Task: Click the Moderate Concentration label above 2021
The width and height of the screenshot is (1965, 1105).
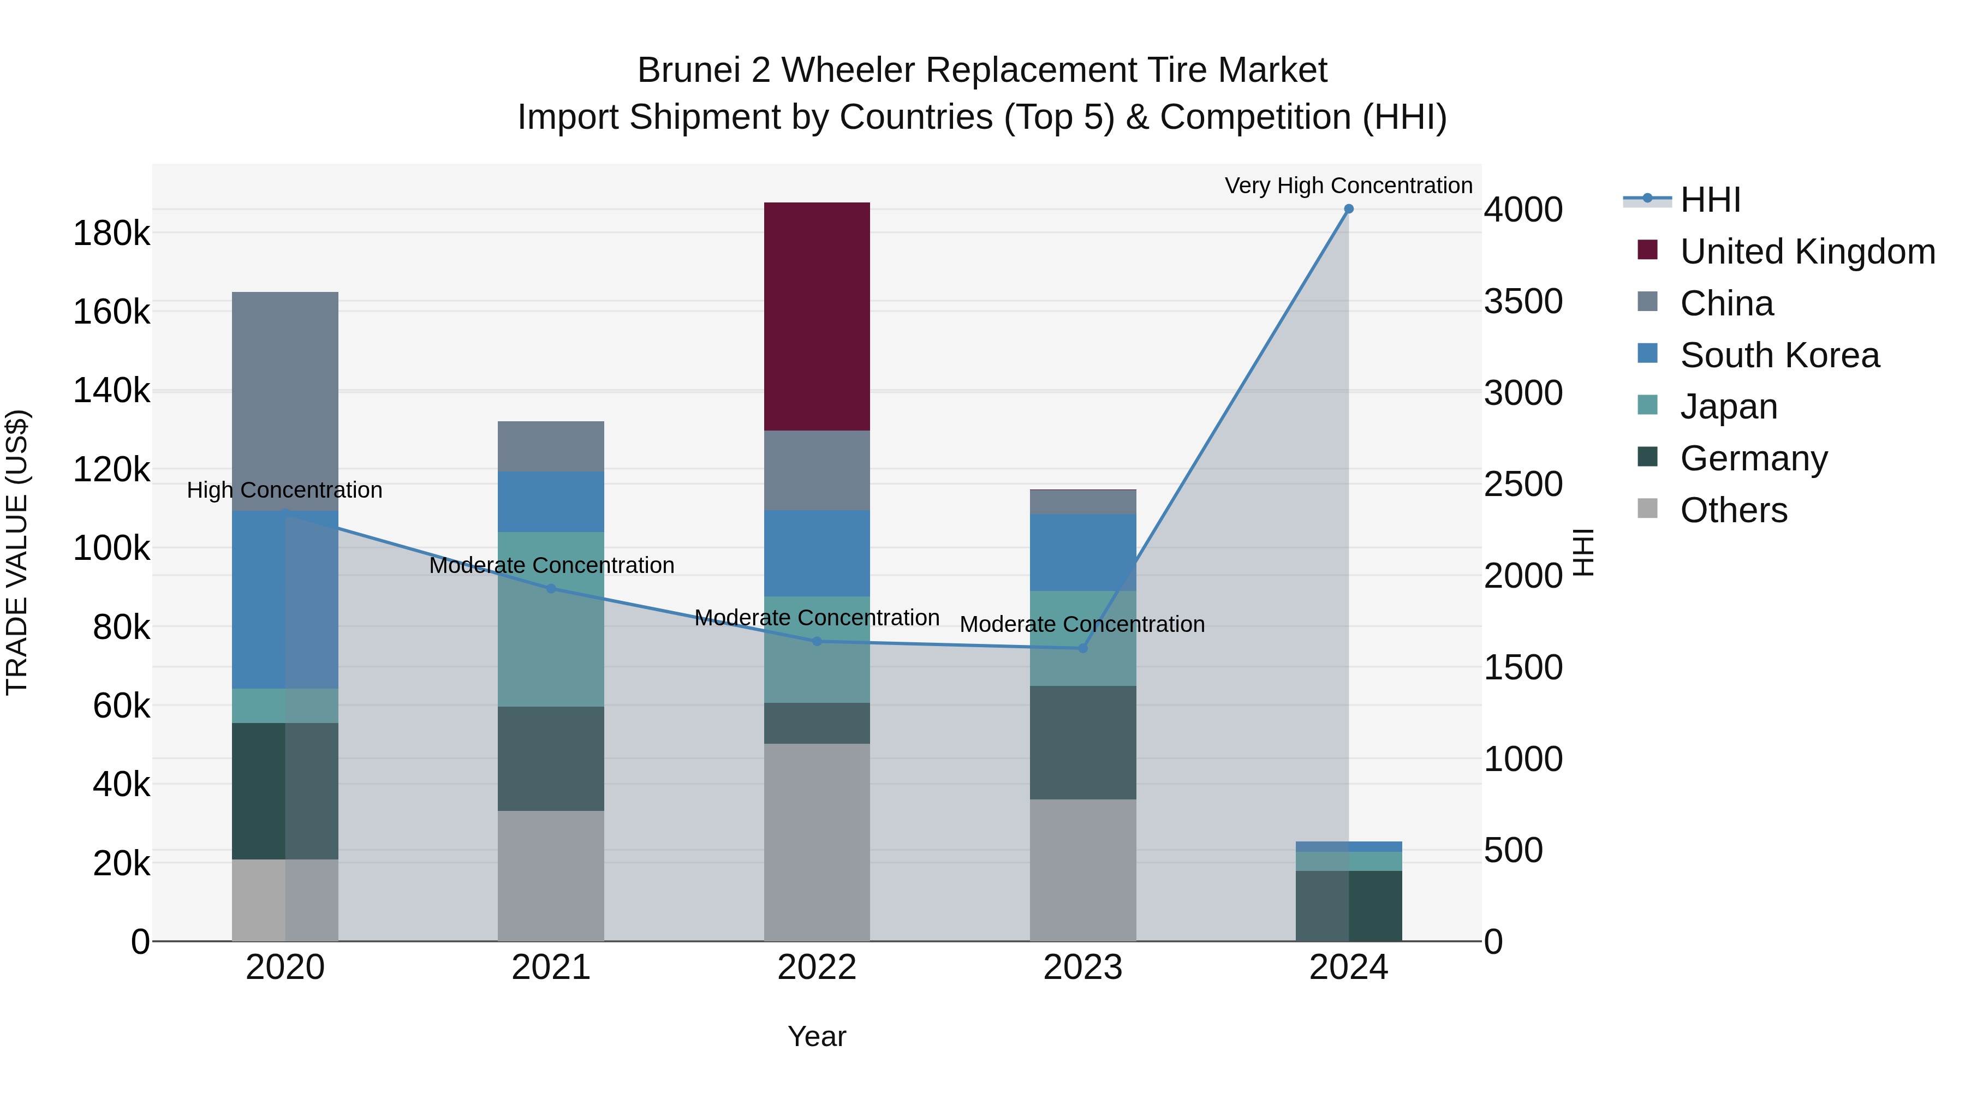Action: pyautogui.click(x=551, y=565)
